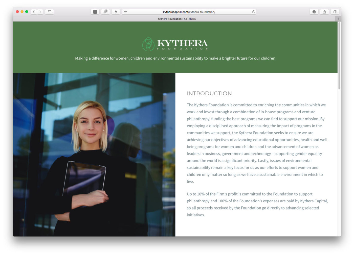Show the Safari sidebar
Screen dimensions: 354x255
pos(50,12)
